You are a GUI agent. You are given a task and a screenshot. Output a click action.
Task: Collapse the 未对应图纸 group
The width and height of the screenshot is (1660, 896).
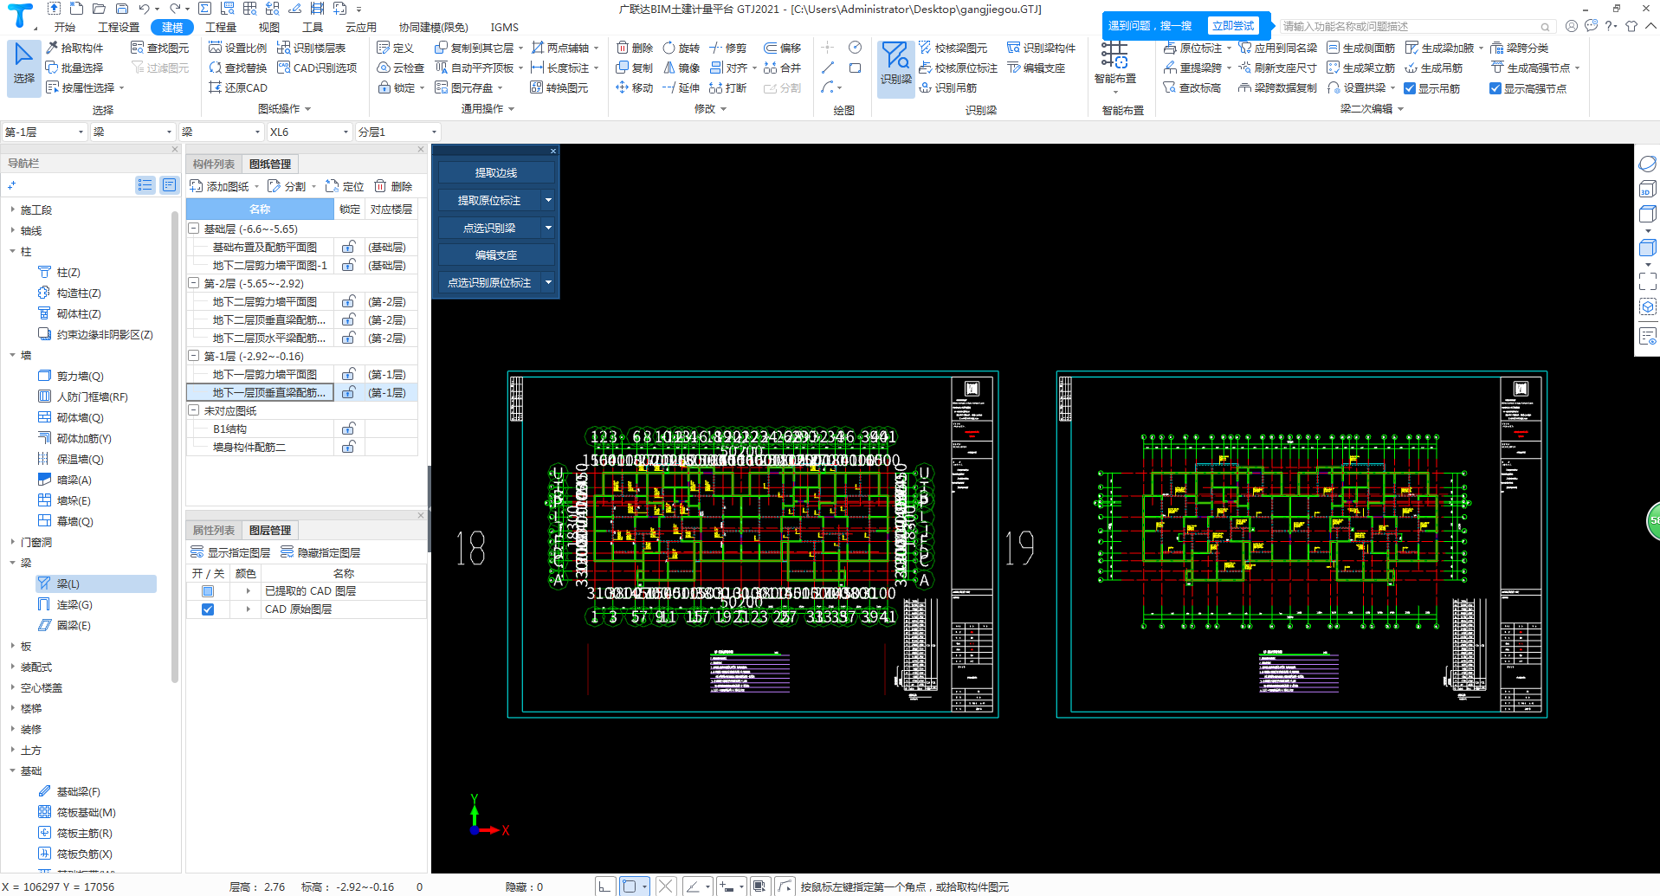pos(194,410)
